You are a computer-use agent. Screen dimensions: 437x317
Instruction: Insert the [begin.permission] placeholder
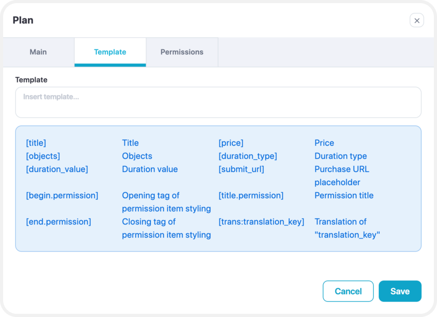pyautogui.click(x=62, y=195)
